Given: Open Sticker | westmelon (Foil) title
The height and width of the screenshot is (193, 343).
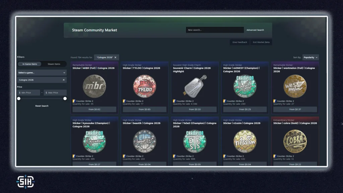Looking at the screenshot, I should pos(294,70).
